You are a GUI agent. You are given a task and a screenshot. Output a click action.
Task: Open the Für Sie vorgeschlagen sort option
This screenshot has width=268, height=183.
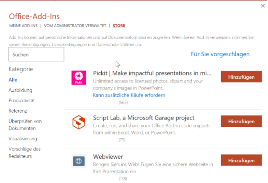click(x=220, y=54)
